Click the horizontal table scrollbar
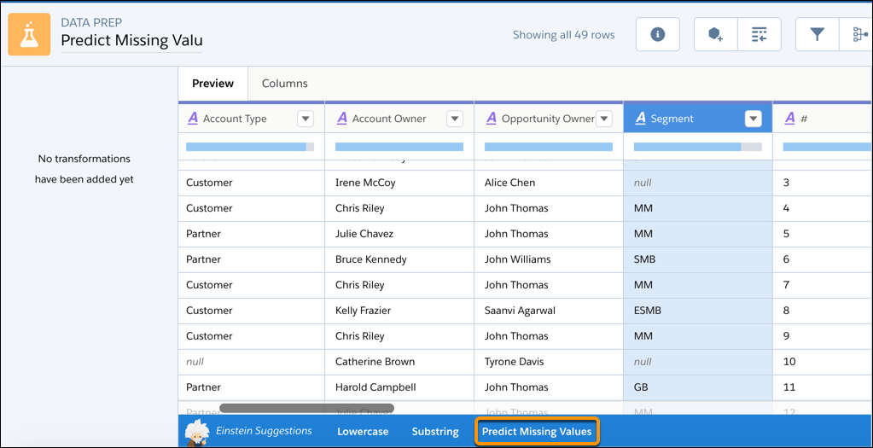 point(306,408)
